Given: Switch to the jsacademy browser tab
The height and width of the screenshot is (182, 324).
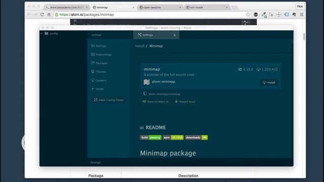Looking at the screenshot, I should (x=66, y=8).
